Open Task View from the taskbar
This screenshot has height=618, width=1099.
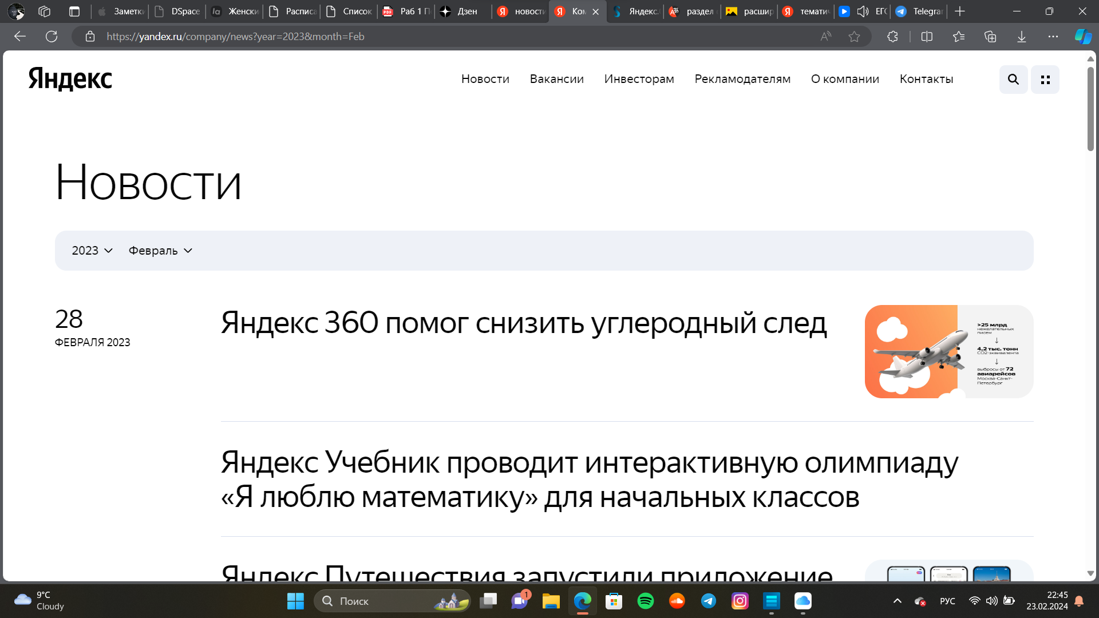click(x=488, y=601)
